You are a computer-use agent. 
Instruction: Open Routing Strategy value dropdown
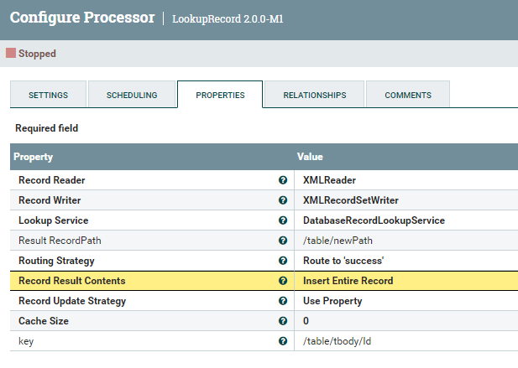(343, 261)
